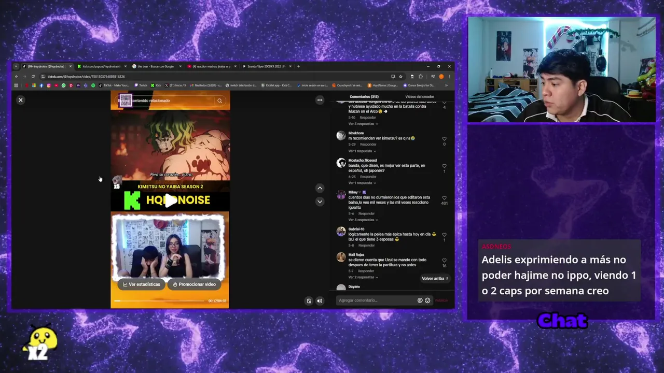Expand Ver 1 respuesta under Ikhekhore's comment

pos(362,151)
